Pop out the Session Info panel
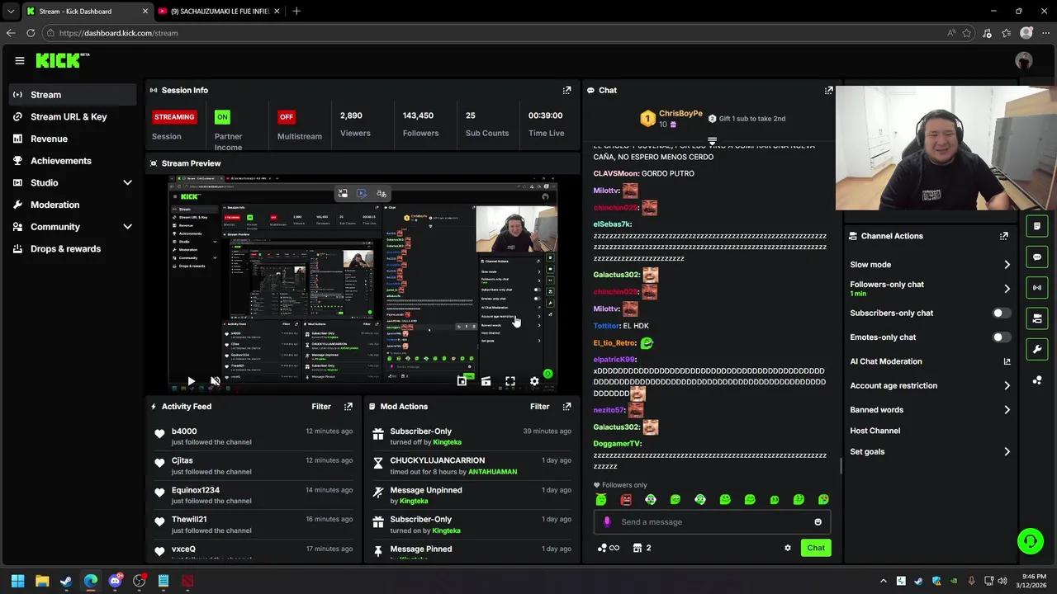 (566, 90)
